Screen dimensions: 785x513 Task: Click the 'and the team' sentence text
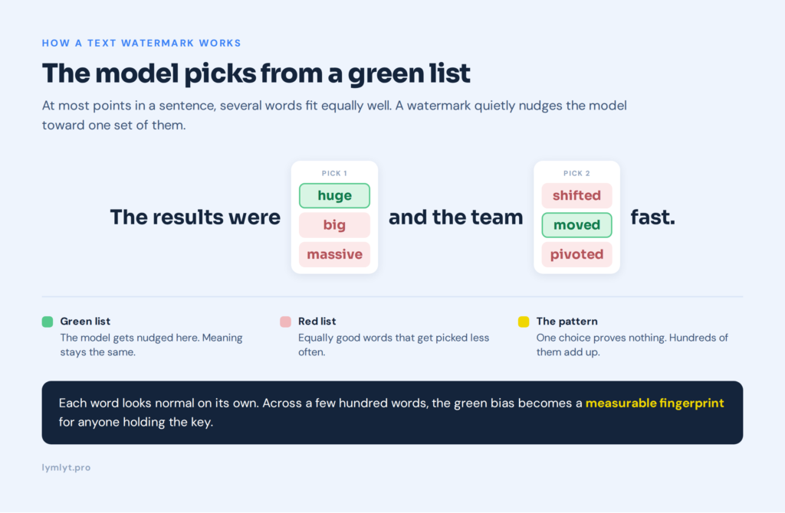(x=455, y=217)
